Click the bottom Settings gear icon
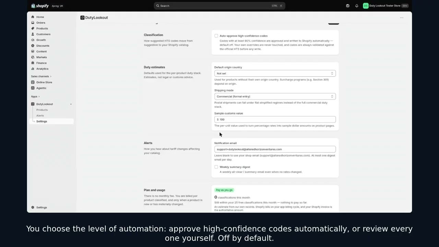This screenshot has width=439, height=247. pyautogui.click(x=33, y=208)
